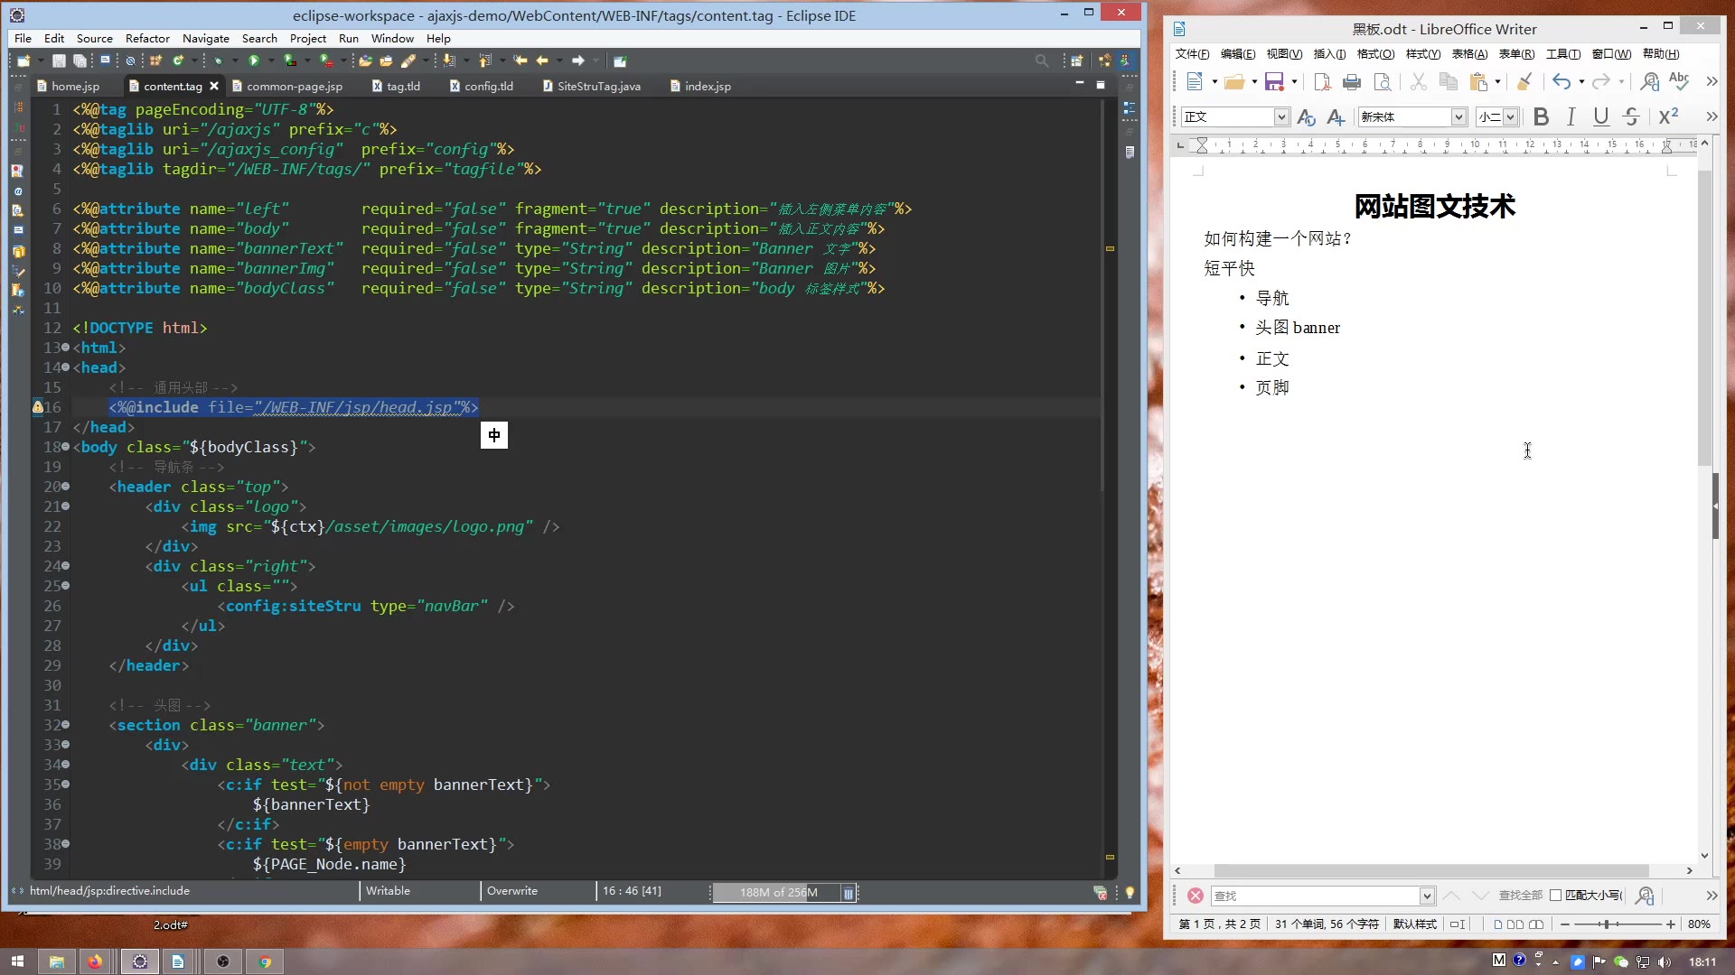Expand the font size dropdown 小二
The image size is (1735, 975).
point(1510,117)
